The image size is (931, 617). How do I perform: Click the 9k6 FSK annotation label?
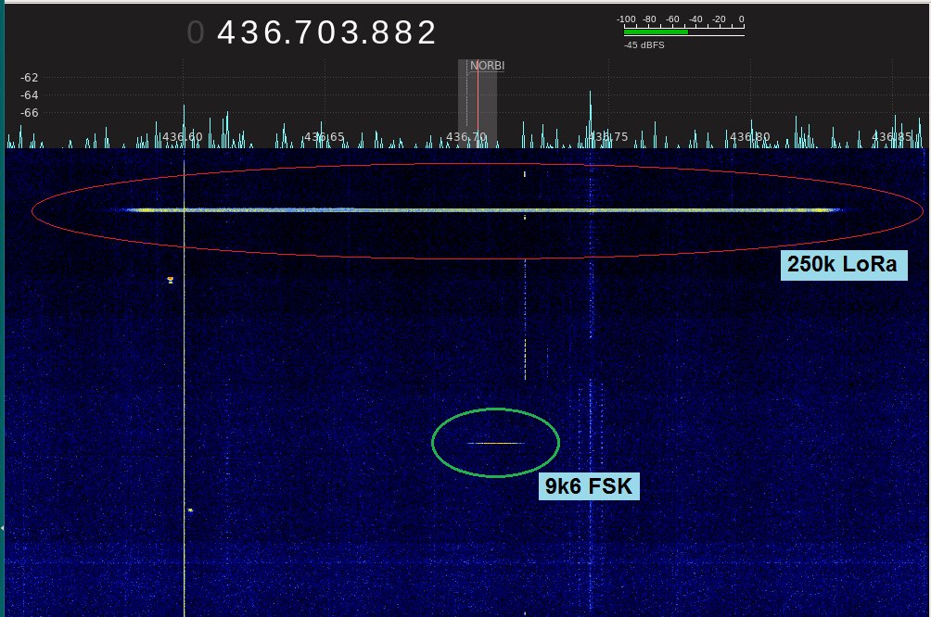click(x=589, y=485)
